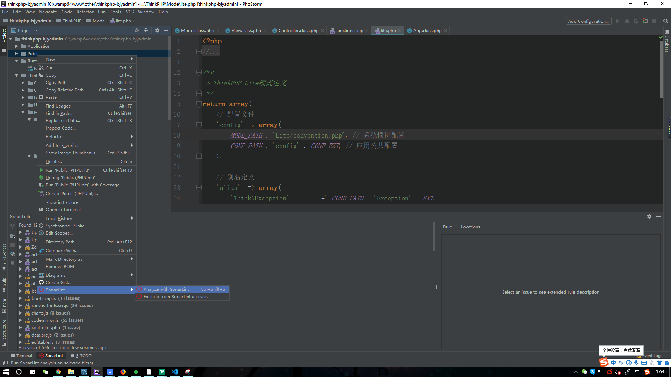Click the scroll-from-source target icon
Viewport: 671px width, 377px height.
tap(137, 30)
